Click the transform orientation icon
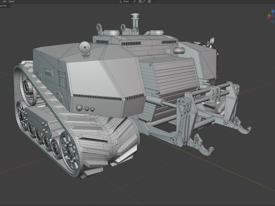Screen dimensions: 275x206 coord(121,2)
